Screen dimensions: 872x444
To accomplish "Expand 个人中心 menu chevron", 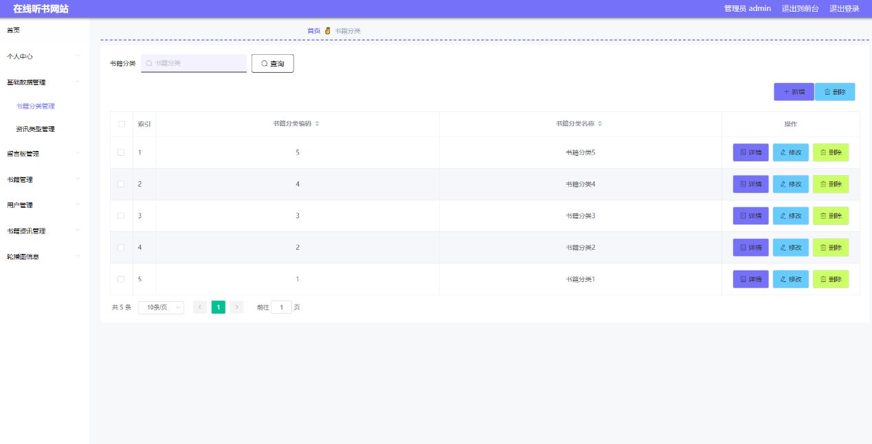I will (78, 56).
